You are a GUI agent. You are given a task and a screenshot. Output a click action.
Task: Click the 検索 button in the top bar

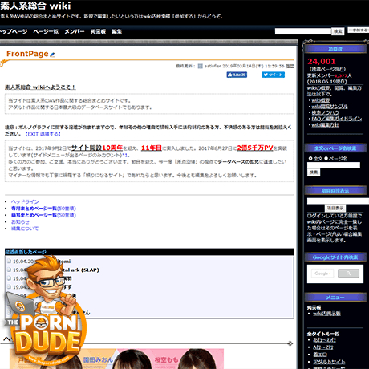point(338,31)
